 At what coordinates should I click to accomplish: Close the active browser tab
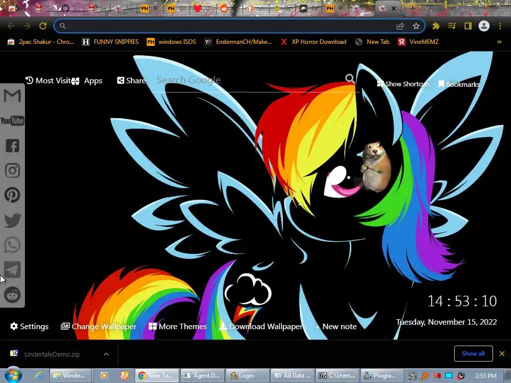[394, 8]
